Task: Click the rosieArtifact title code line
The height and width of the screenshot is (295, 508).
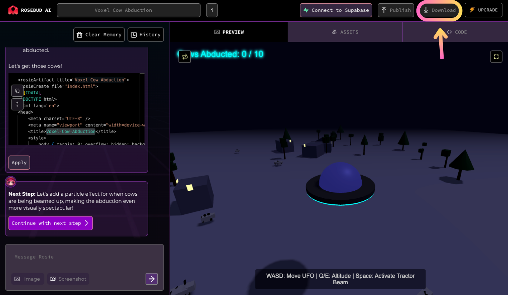Action: tap(73, 80)
